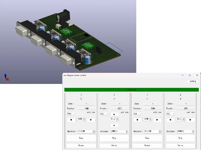
Task: Click the X axis Absolute spinner arrows
Action: [94, 131]
